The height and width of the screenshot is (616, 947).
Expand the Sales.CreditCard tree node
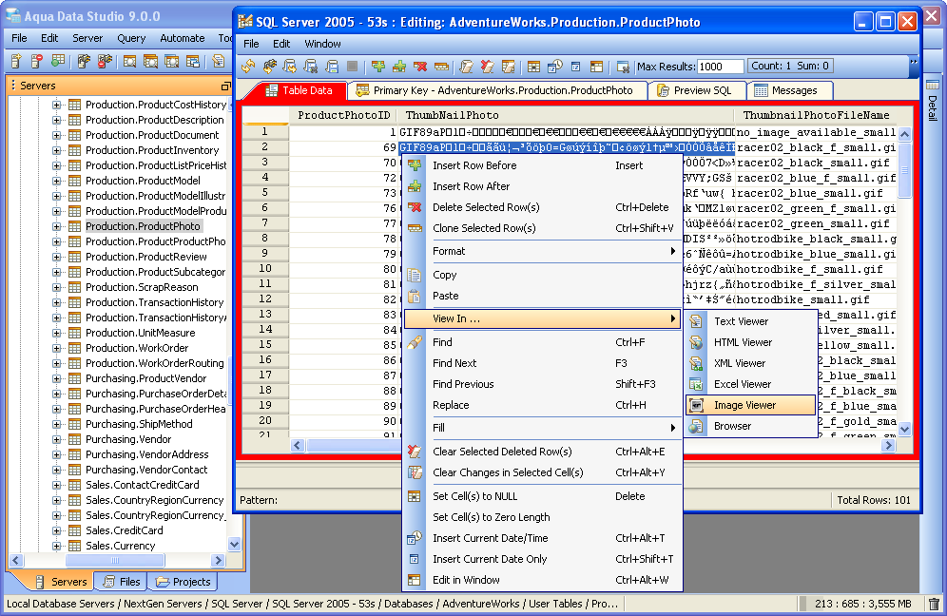(57, 530)
